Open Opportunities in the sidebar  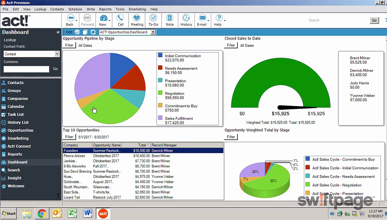pyautogui.click(x=20, y=130)
